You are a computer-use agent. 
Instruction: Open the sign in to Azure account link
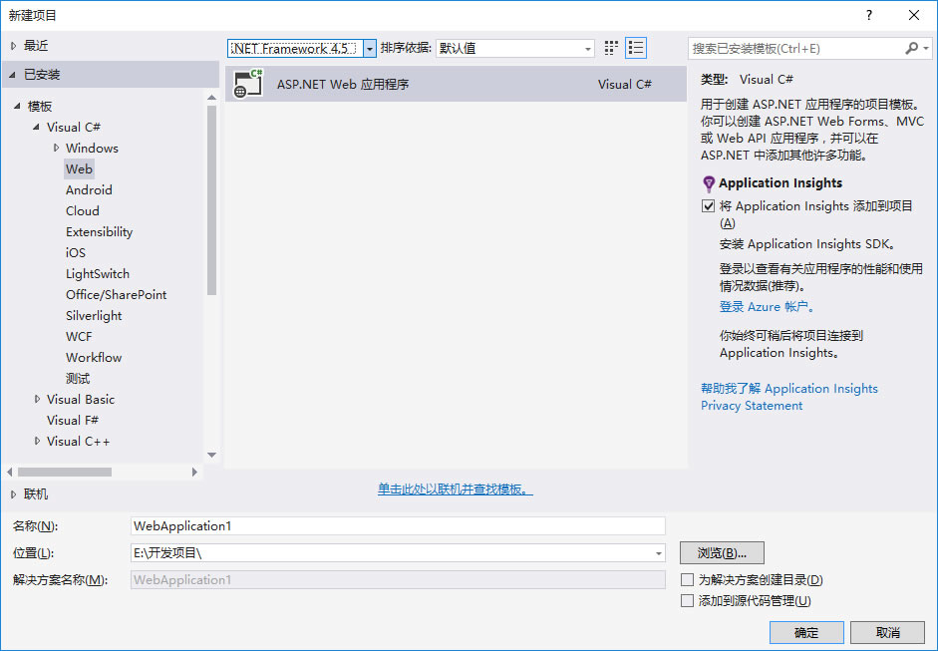click(767, 307)
